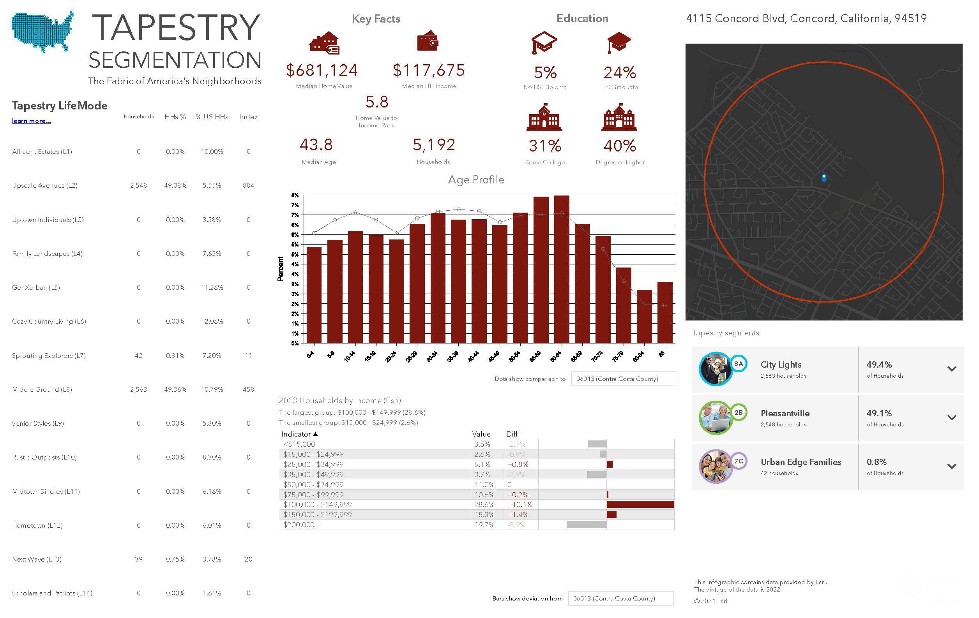Click the Index column header
979x618 pixels.
click(248, 116)
